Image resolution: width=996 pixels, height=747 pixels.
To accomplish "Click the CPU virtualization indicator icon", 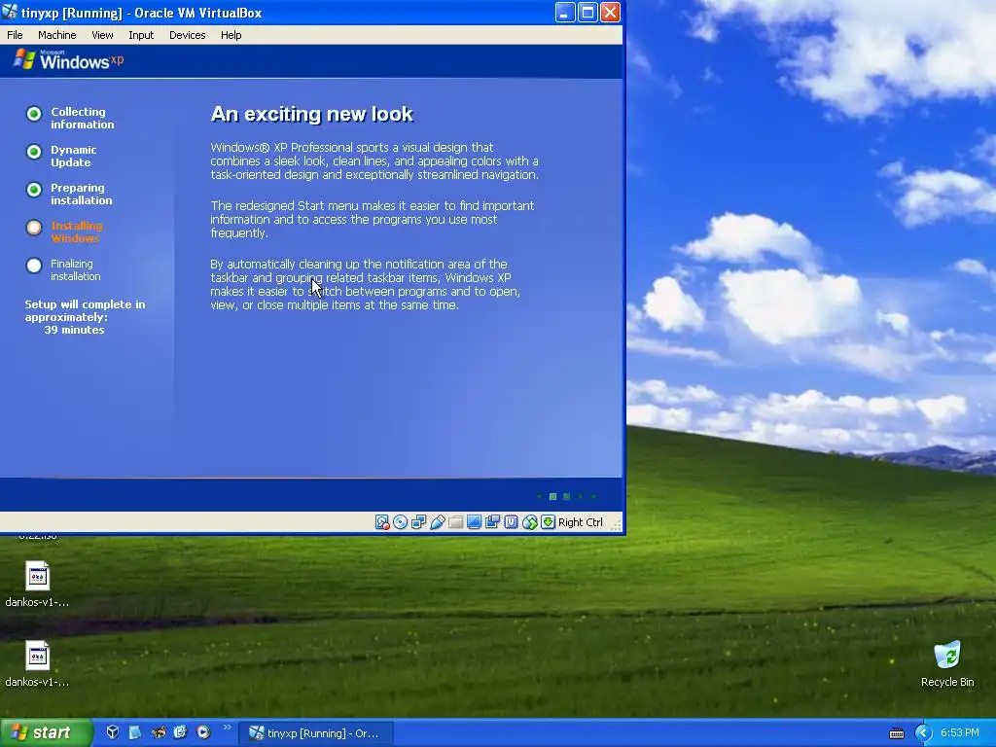I will coord(511,522).
